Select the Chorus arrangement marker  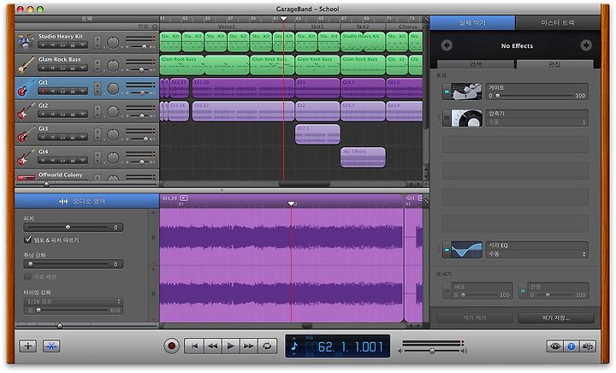[x=405, y=27]
